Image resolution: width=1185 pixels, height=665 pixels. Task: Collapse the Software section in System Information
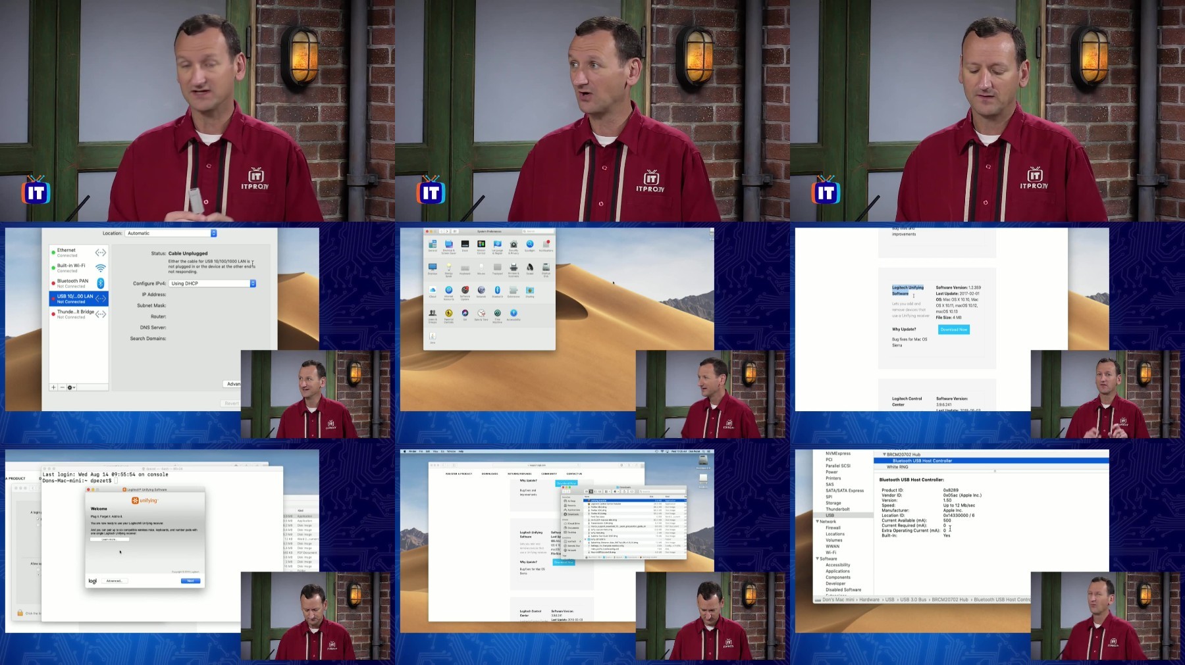pyautogui.click(x=818, y=558)
